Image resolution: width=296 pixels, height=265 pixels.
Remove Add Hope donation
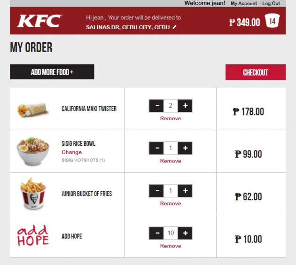[x=171, y=246]
